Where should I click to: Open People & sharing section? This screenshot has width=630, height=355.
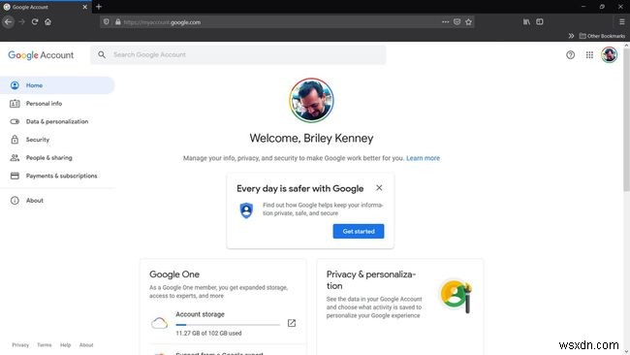57,157
